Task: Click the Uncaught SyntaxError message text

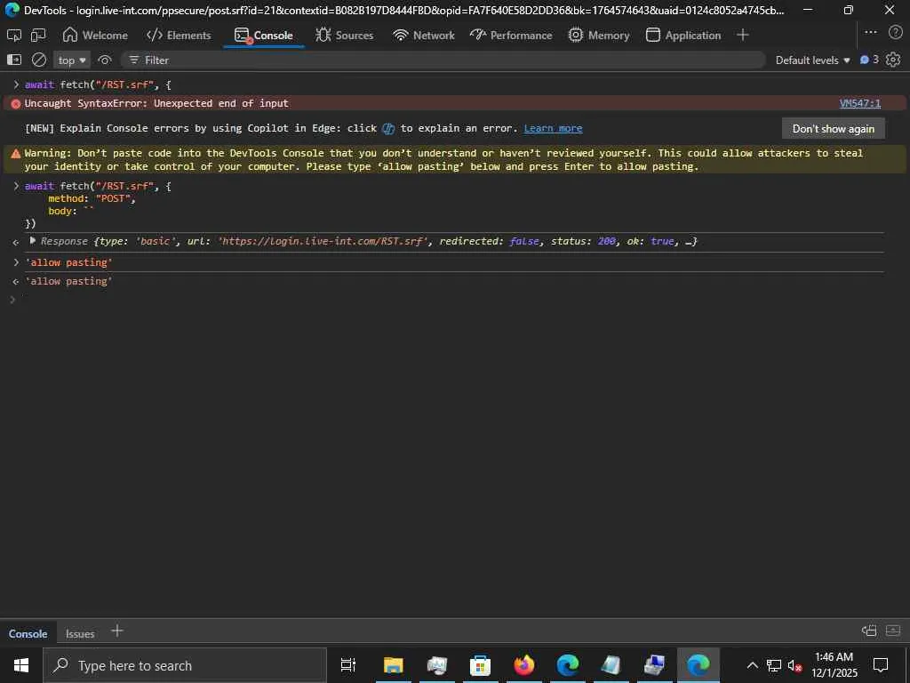Action: point(156,103)
